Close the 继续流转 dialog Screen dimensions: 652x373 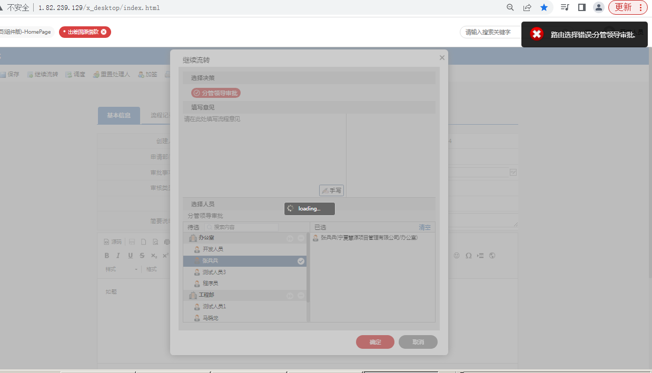tap(442, 57)
